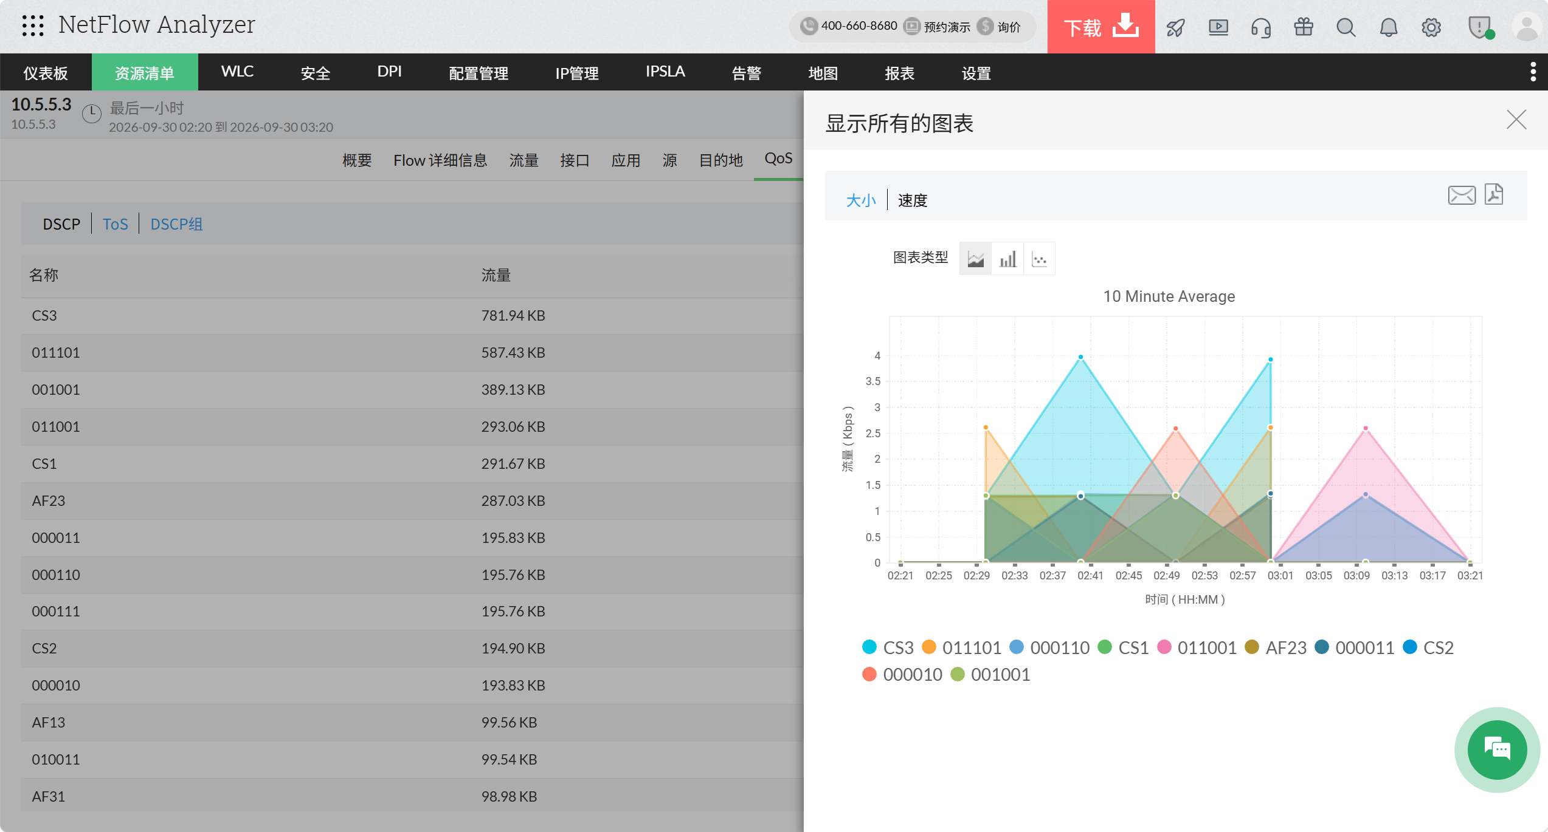The width and height of the screenshot is (1548, 832).
Task: Open the IPSLA menu item
Action: tap(665, 72)
